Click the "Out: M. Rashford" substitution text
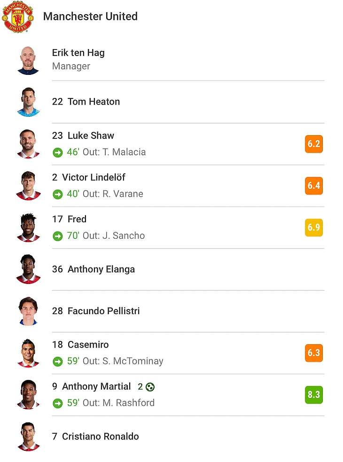This screenshot has width=343, height=462. click(118, 403)
